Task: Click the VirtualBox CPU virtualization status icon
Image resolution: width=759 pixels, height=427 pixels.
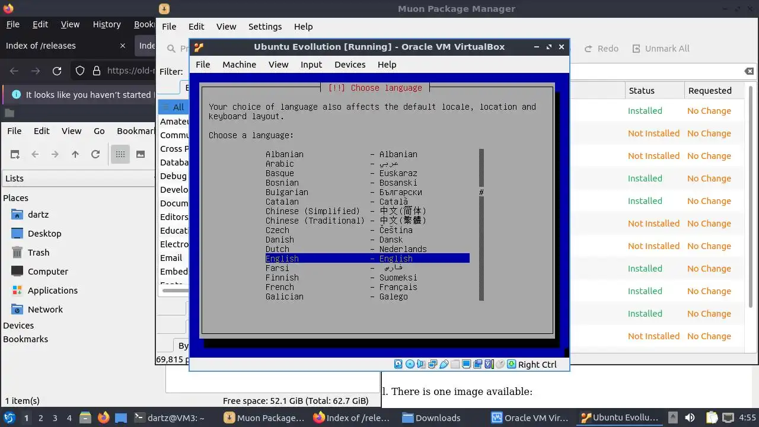Action: [489, 364]
